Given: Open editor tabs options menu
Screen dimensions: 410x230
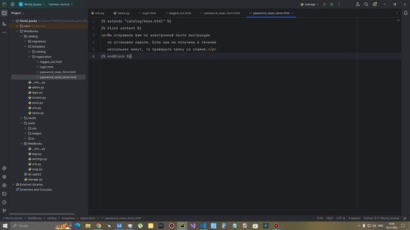Looking at the screenshot, I should [x=397, y=13].
